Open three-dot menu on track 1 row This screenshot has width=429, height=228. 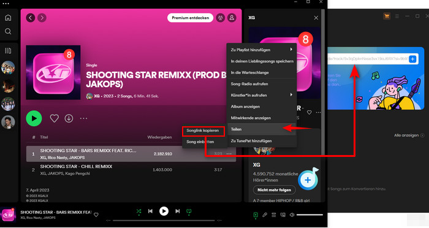tap(229, 154)
